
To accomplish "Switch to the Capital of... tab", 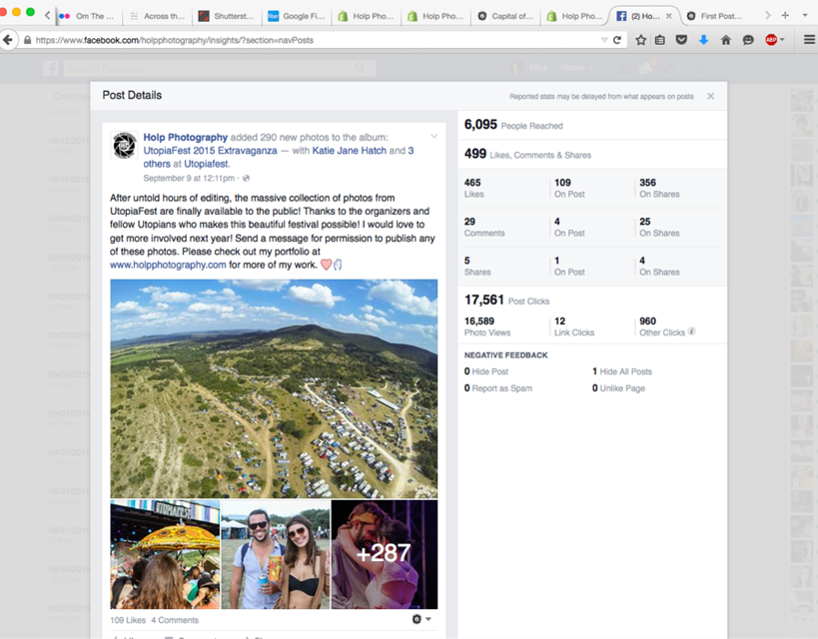I will click(506, 16).
